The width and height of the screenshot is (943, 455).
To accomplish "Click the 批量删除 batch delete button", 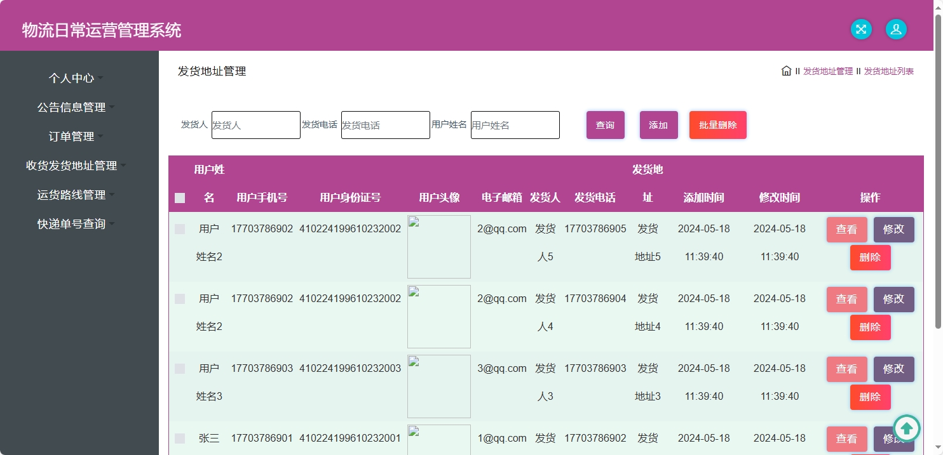I will click(717, 125).
